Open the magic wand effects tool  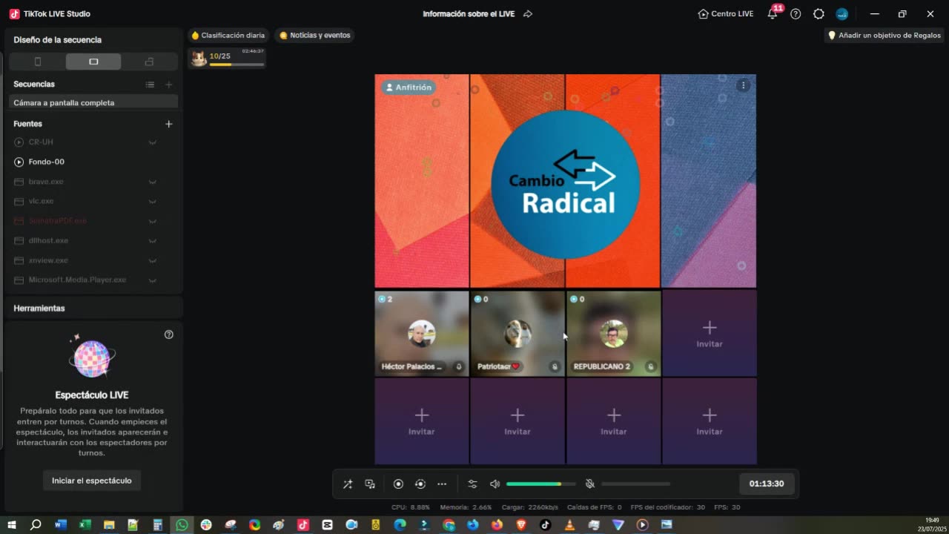point(348,484)
